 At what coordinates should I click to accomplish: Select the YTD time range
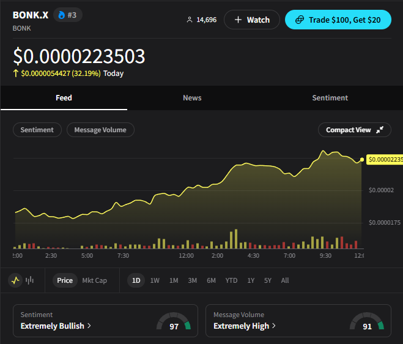(x=231, y=280)
